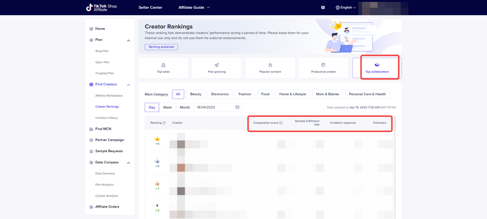Collapse the Data Compass sidebar section

pyautogui.click(x=128, y=163)
